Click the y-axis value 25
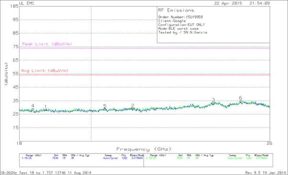Viewport: 288px width, 175px height. coord(16,114)
